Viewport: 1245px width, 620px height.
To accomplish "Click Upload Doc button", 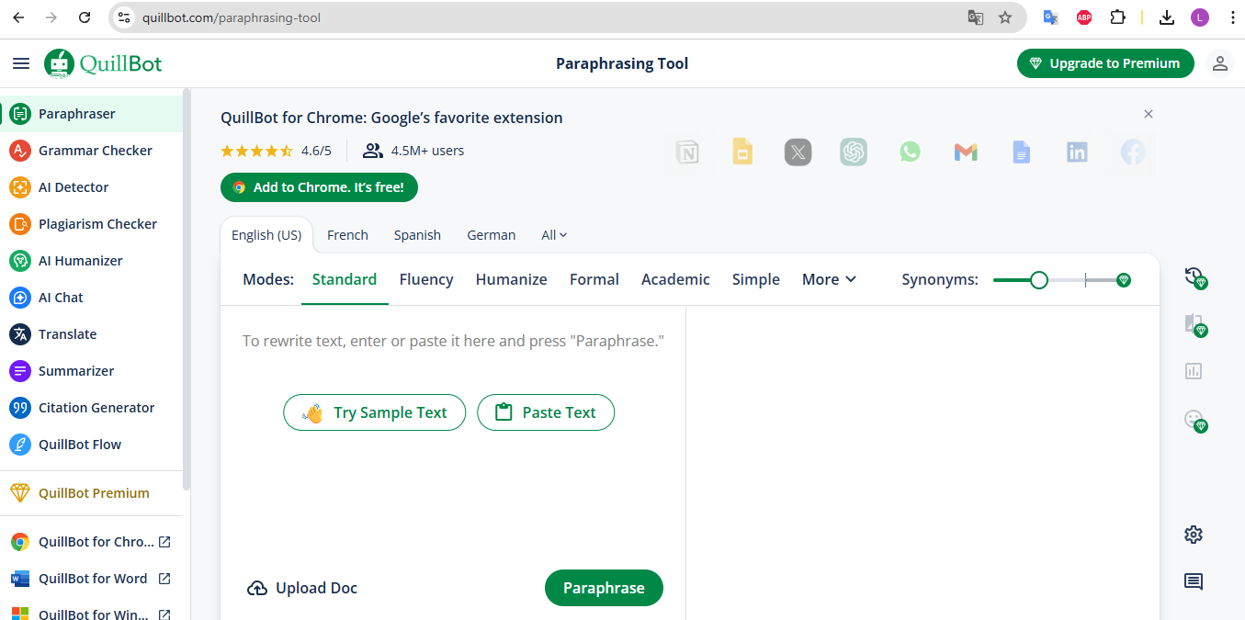I will click(x=302, y=588).
